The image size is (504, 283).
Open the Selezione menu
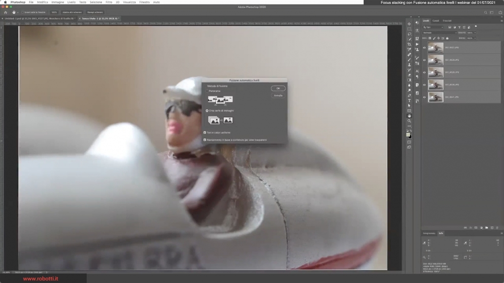[x=96, y=2]
